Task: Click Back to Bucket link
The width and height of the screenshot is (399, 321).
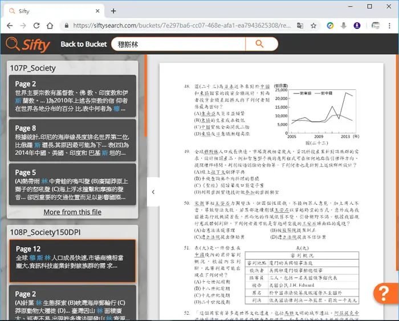Action: pyautogui.click(x=84, y=44)
